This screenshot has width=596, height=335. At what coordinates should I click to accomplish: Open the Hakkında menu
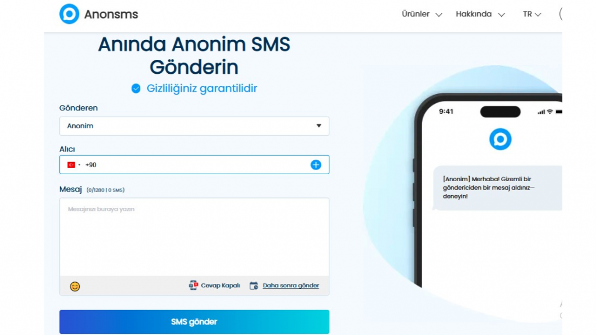(x=480, y=15)
